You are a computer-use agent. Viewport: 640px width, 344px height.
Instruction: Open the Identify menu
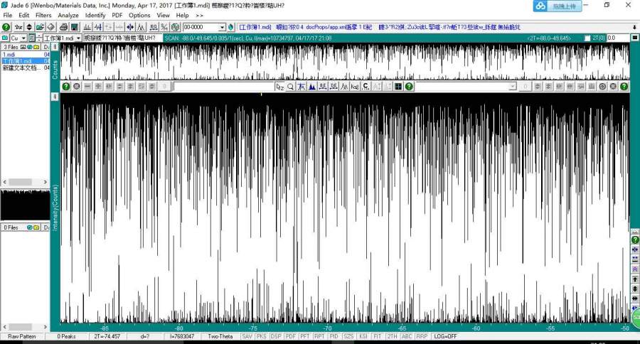coord(95,15)
